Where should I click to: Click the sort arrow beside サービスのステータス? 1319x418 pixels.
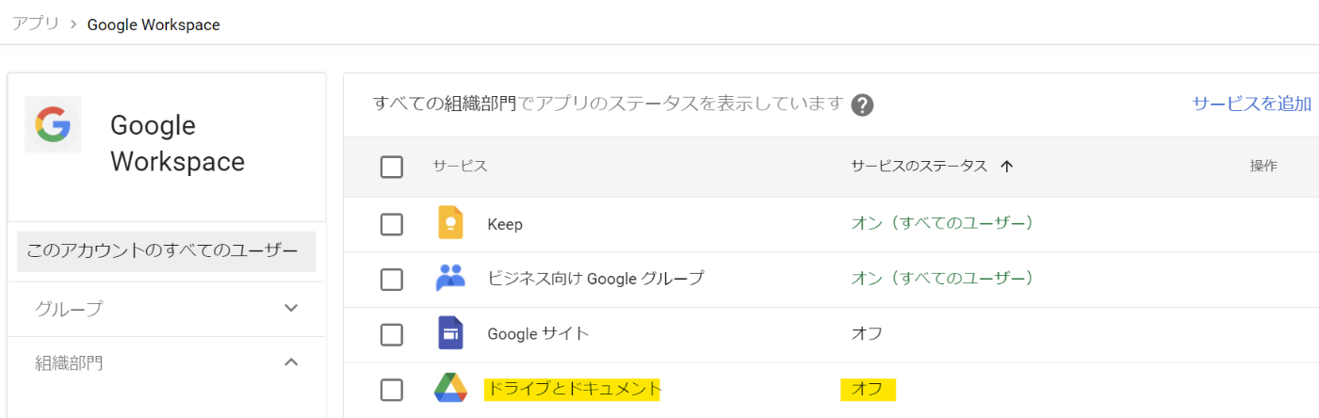1006,167
